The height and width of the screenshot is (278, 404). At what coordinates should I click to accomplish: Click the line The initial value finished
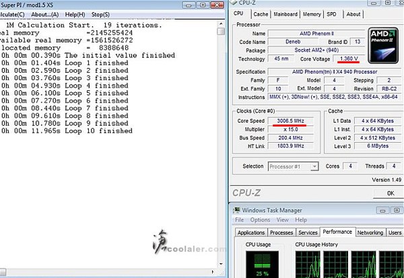88,55
